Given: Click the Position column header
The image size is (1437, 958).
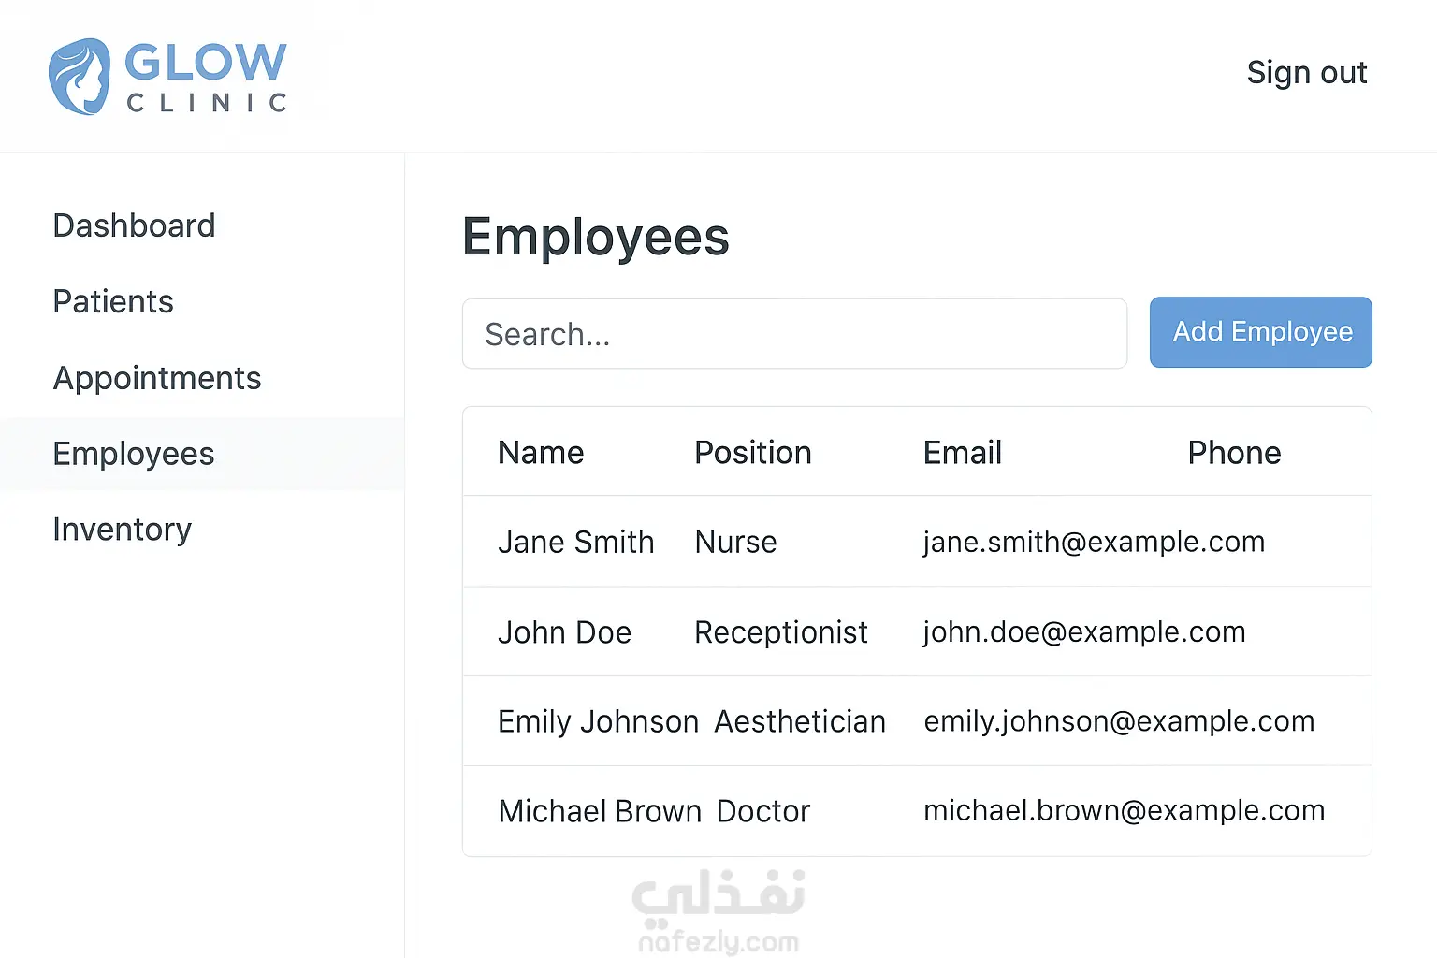Looking at the screenshot, I should pyautogui.click(x=753, y=453).
